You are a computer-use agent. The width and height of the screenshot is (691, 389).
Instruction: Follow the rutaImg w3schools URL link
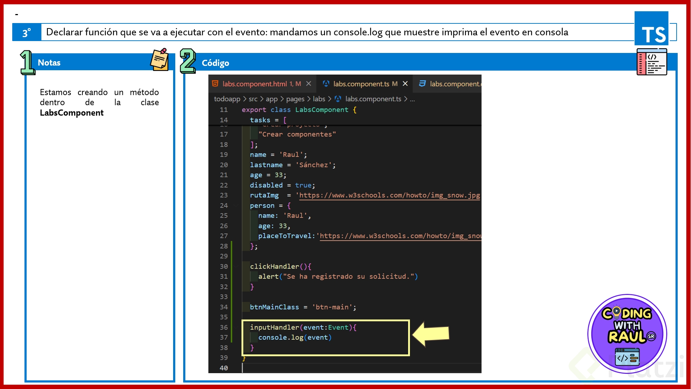[389, 195]
